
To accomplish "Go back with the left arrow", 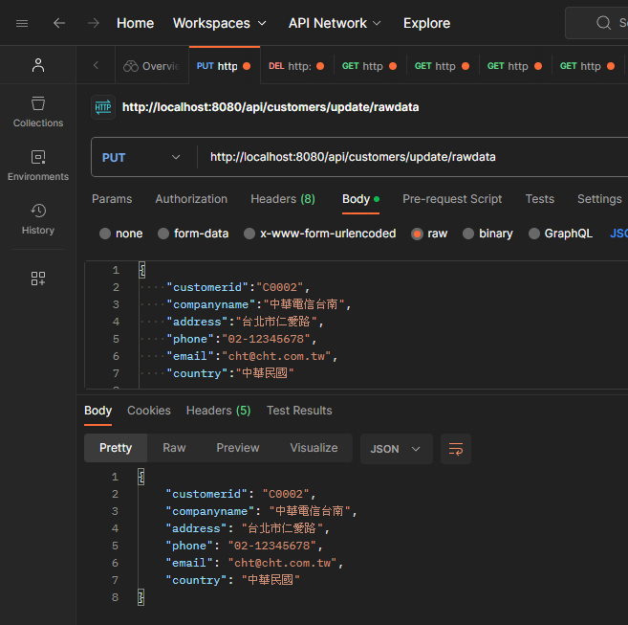I will [x=59, y=23].
